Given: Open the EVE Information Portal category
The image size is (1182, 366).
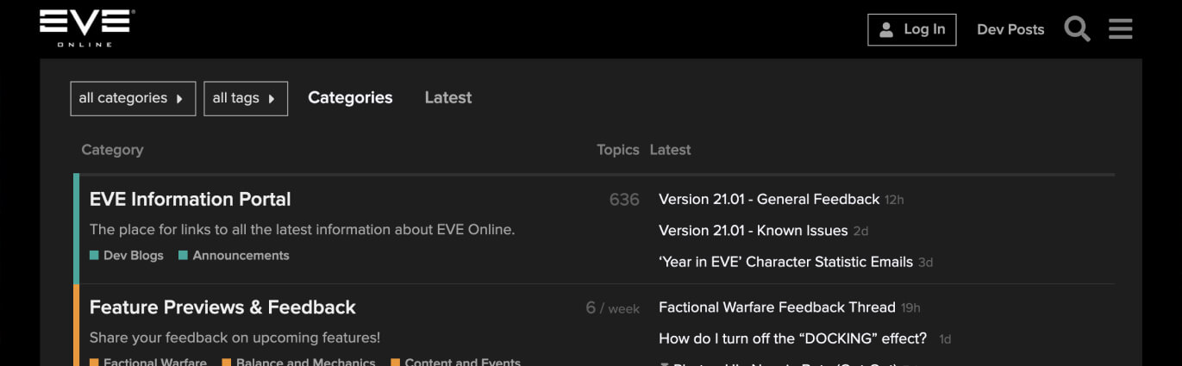Looking at the screenshot, I should click(191, 199).
